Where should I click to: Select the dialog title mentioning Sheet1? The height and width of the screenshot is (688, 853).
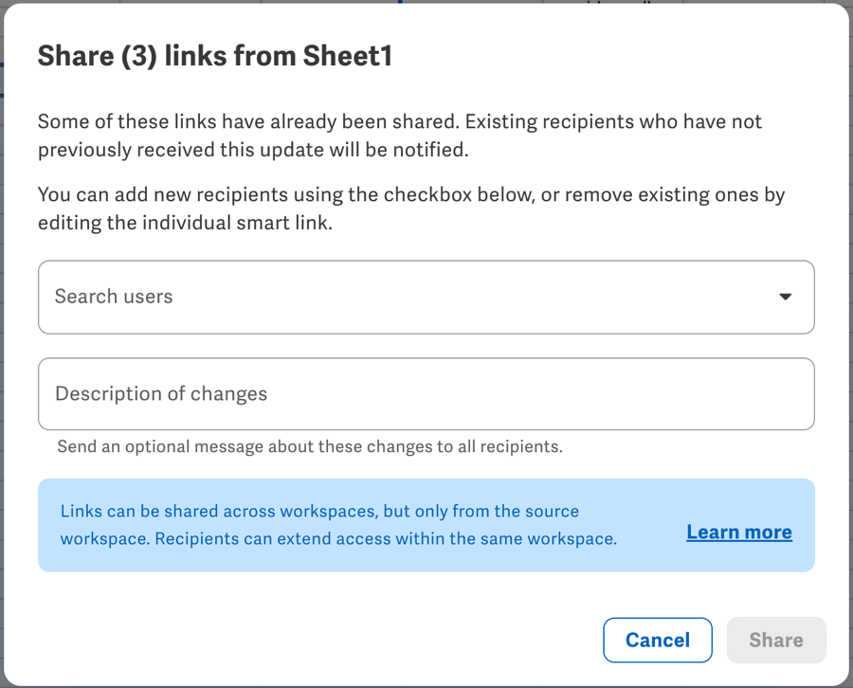click(x=215, y=56)
